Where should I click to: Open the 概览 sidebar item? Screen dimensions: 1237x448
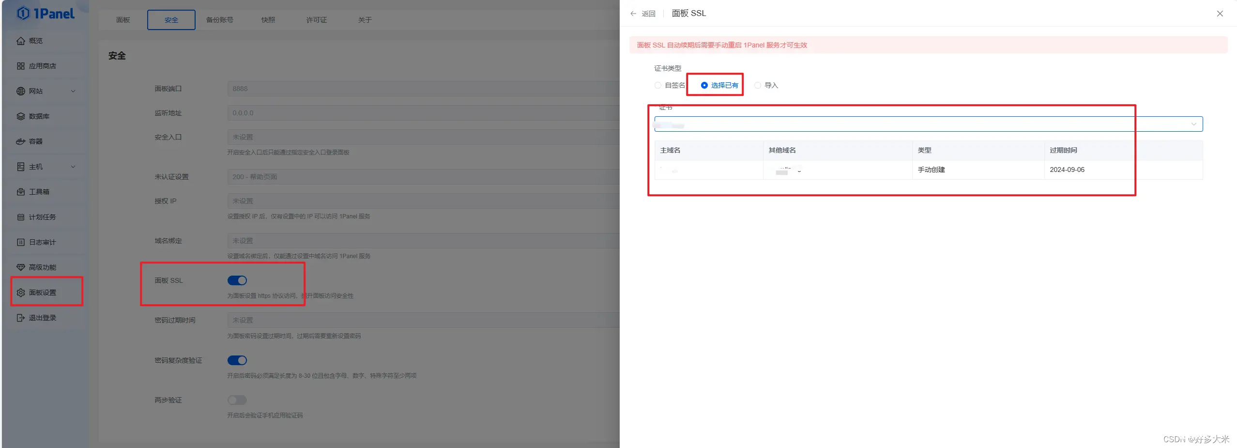[45, 41]
